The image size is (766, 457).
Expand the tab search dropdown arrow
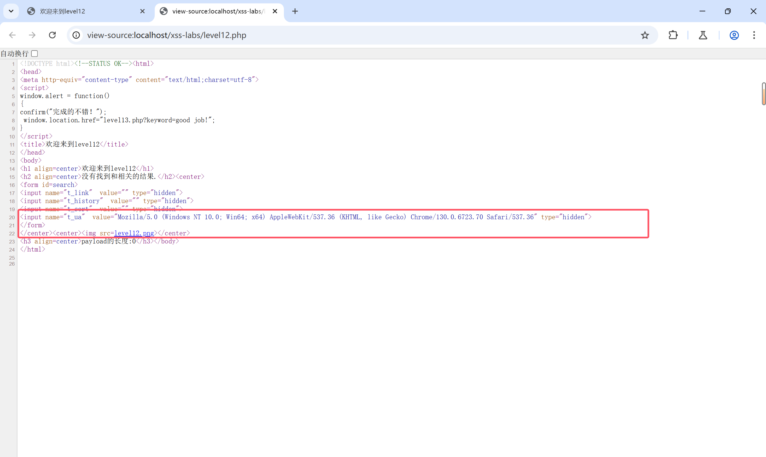pyautogui.click(x=11, y=11)
